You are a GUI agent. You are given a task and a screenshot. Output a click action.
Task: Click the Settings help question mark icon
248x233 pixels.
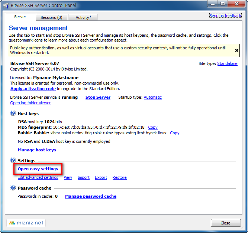(13, 160)
